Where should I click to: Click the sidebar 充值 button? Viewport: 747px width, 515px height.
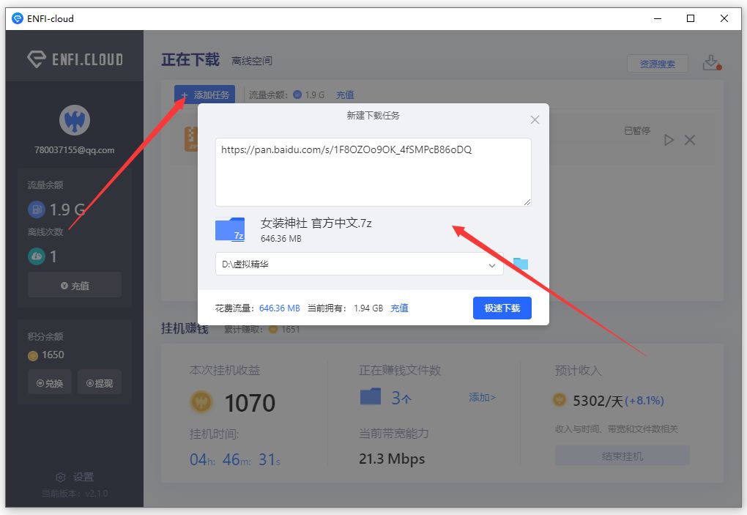[x=75, y=286]
